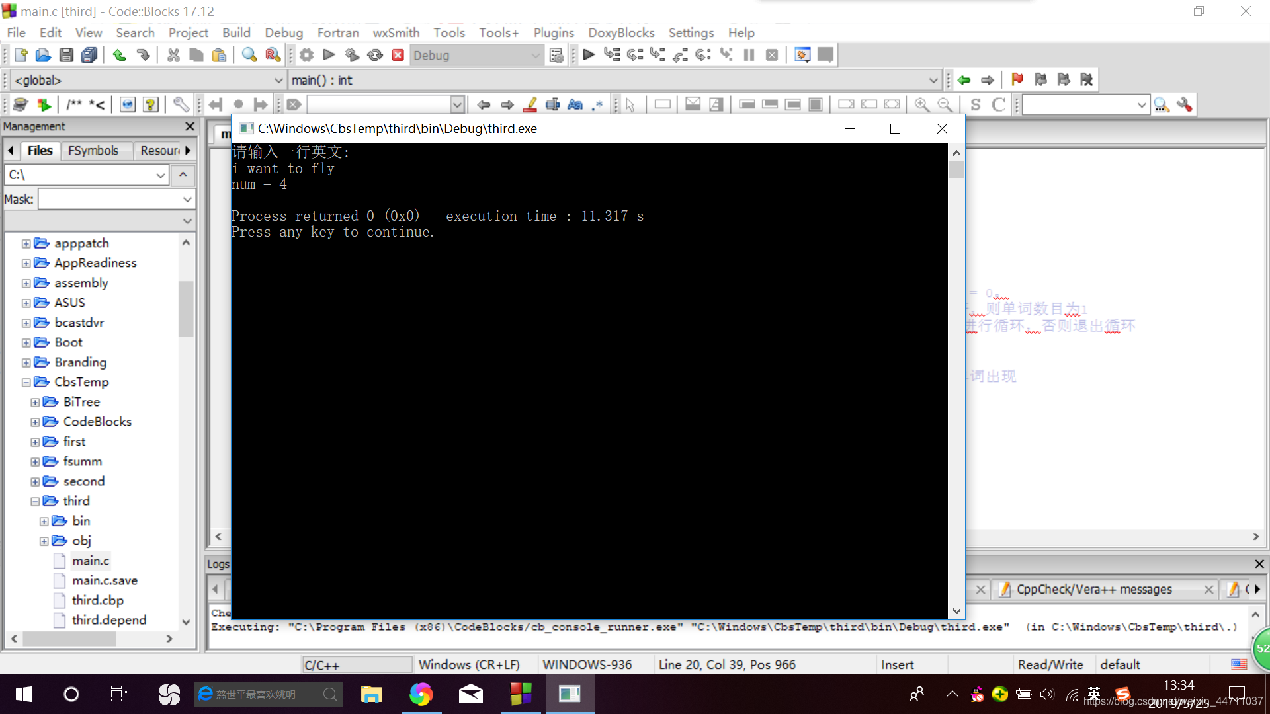Open File Explorer from taskbar
Screen dimensions: 1270x714
pyautogui.click(x=372, y=694)
